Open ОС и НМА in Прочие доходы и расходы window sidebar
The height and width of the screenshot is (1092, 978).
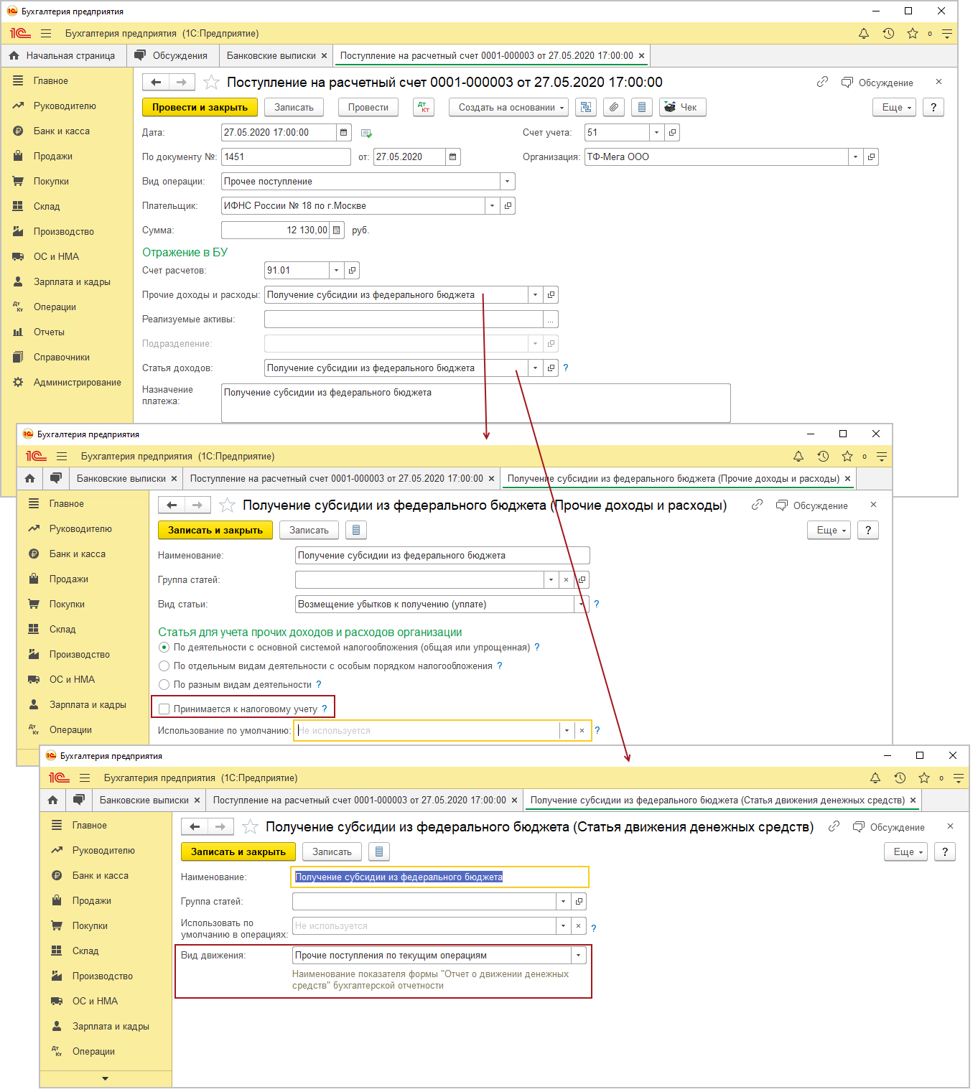(72, 680)
